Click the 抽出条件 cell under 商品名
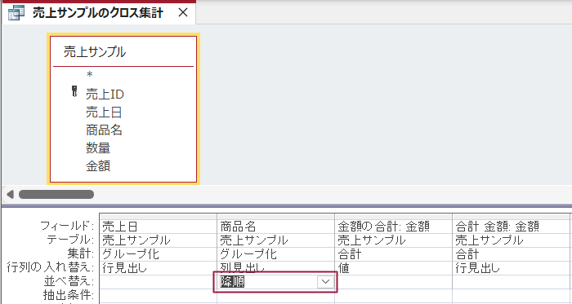Screen dimensions: 572x304 point(276,295)
